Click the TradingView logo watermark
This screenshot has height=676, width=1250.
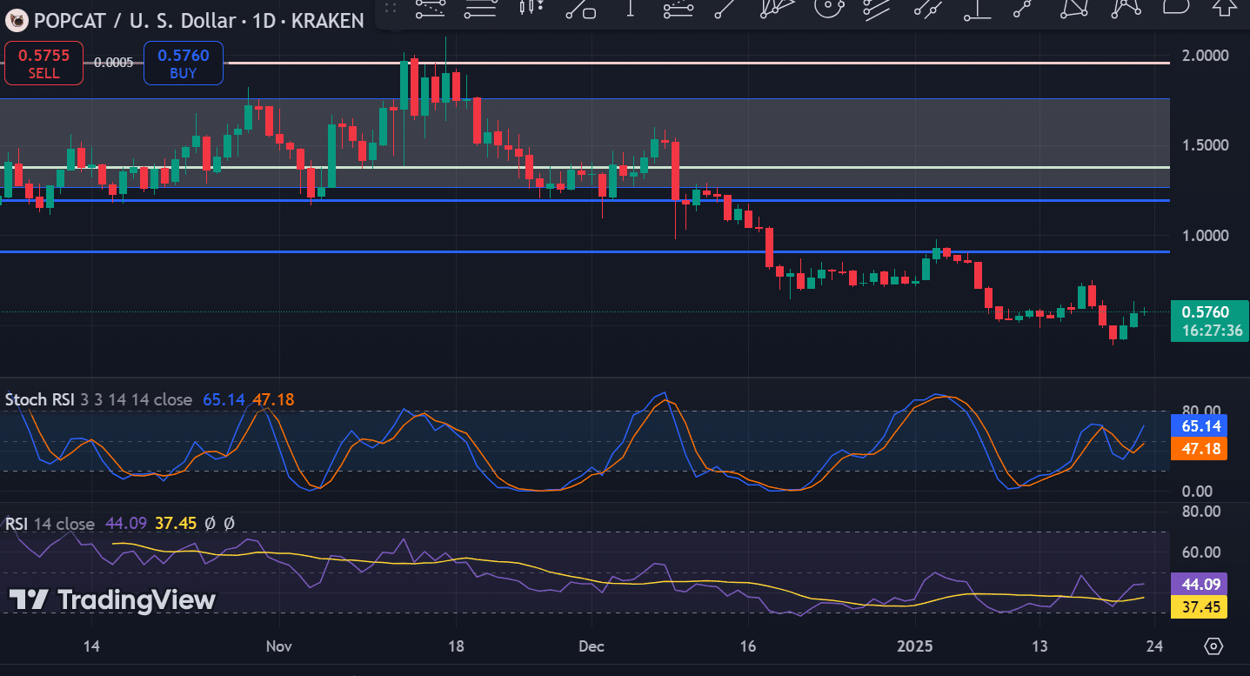click(x=112, y=599)
